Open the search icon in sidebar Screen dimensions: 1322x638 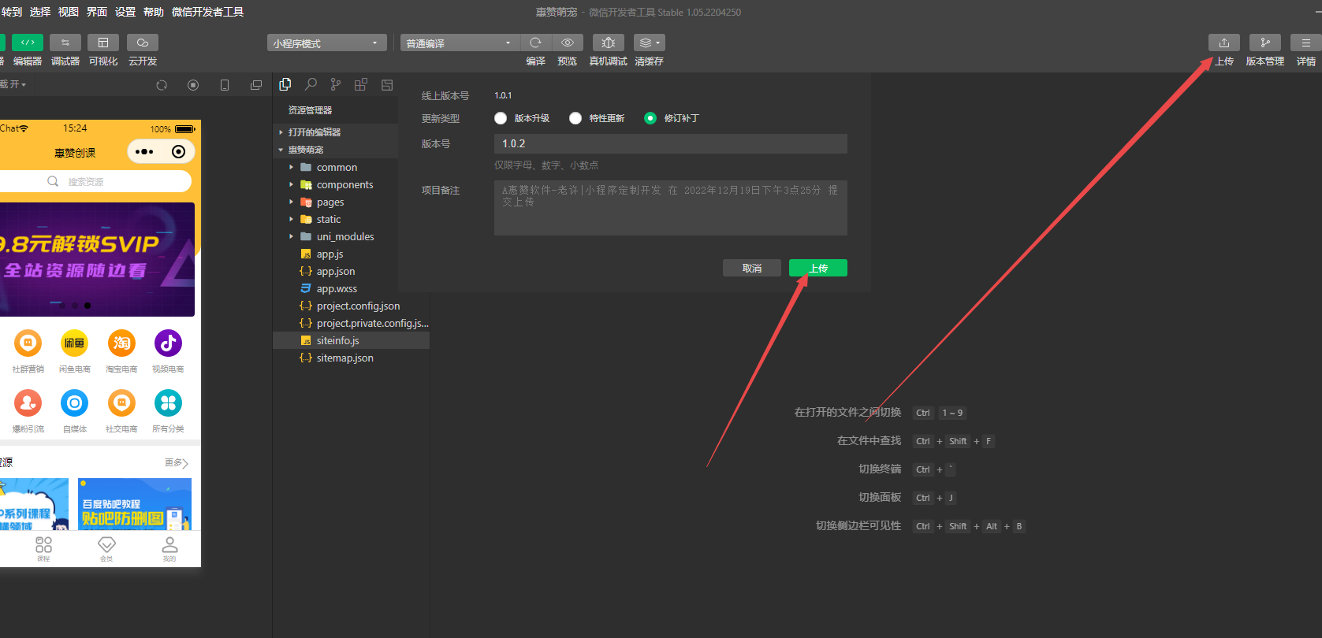point(311,84)
